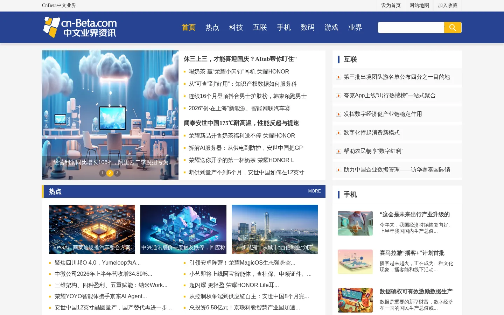Open article 聚焦四川邦O 4.0，Yumeloop为A...
Viewport: 504px width, 315px height.
tap(98, 263)
